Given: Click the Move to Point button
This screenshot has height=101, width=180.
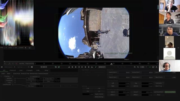Looking at the screenshot, I should click(25, 74).
